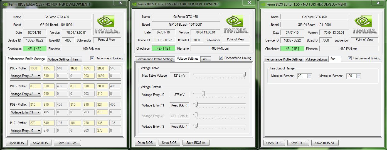
Task: Click P00 profile field showing 2000
Action: [x=102, y=68]
